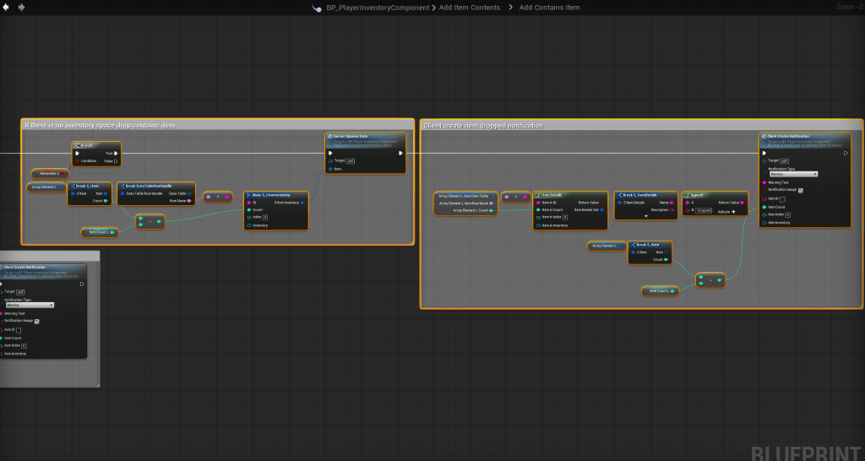The width and height of the screenshot is (865, 461).
Task: Select the Branch node header
Action: pos(87,145)
